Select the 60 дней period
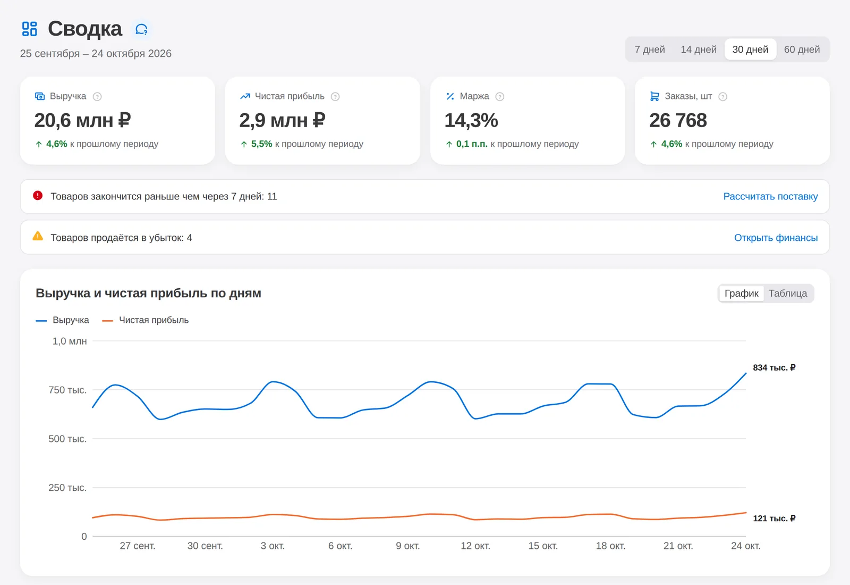The height and width of the screenshot is (585, 850). 802,49
